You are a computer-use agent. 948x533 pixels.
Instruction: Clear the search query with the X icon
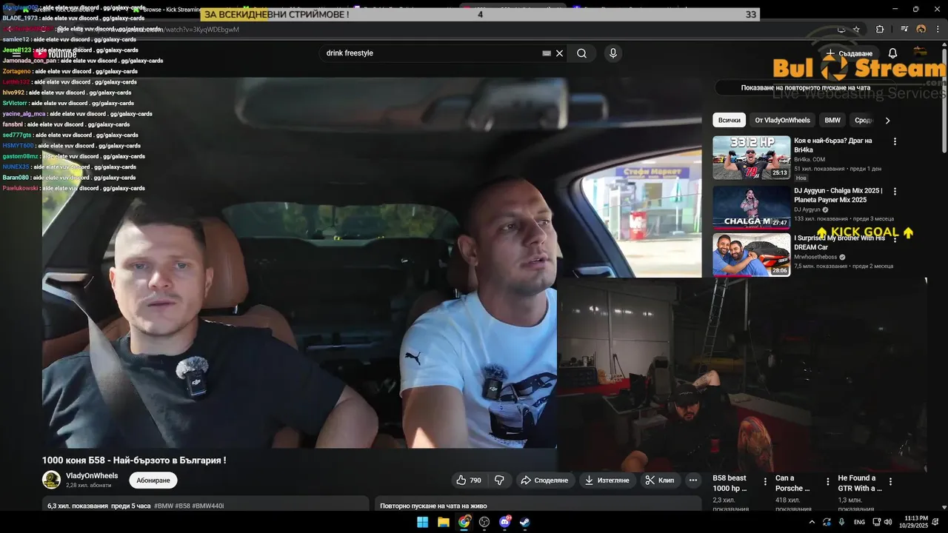[x=560, y=53]
